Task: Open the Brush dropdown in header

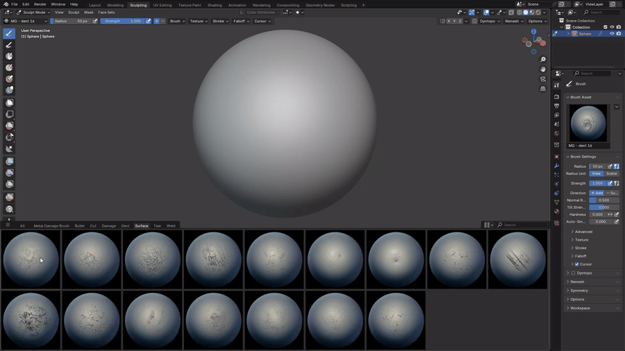Action: (177, 21)
